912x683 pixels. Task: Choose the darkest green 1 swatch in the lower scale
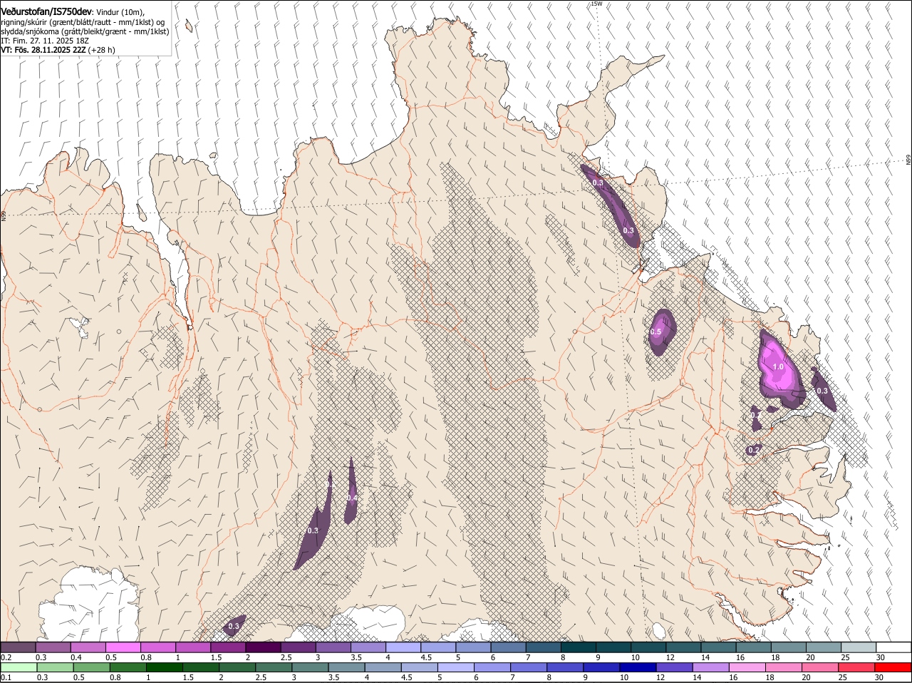[x=165, y=667]
